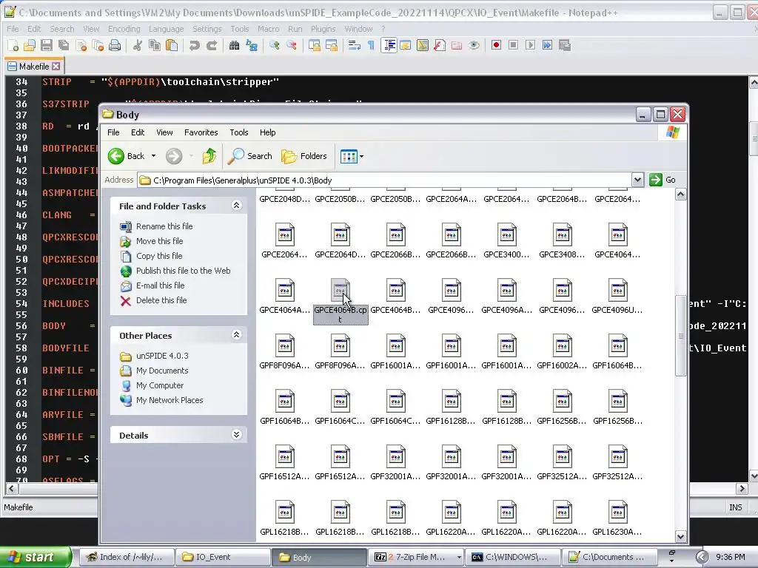
Task: Open the 7-Zip taskbar group dropdown
Action: (459, 558)
